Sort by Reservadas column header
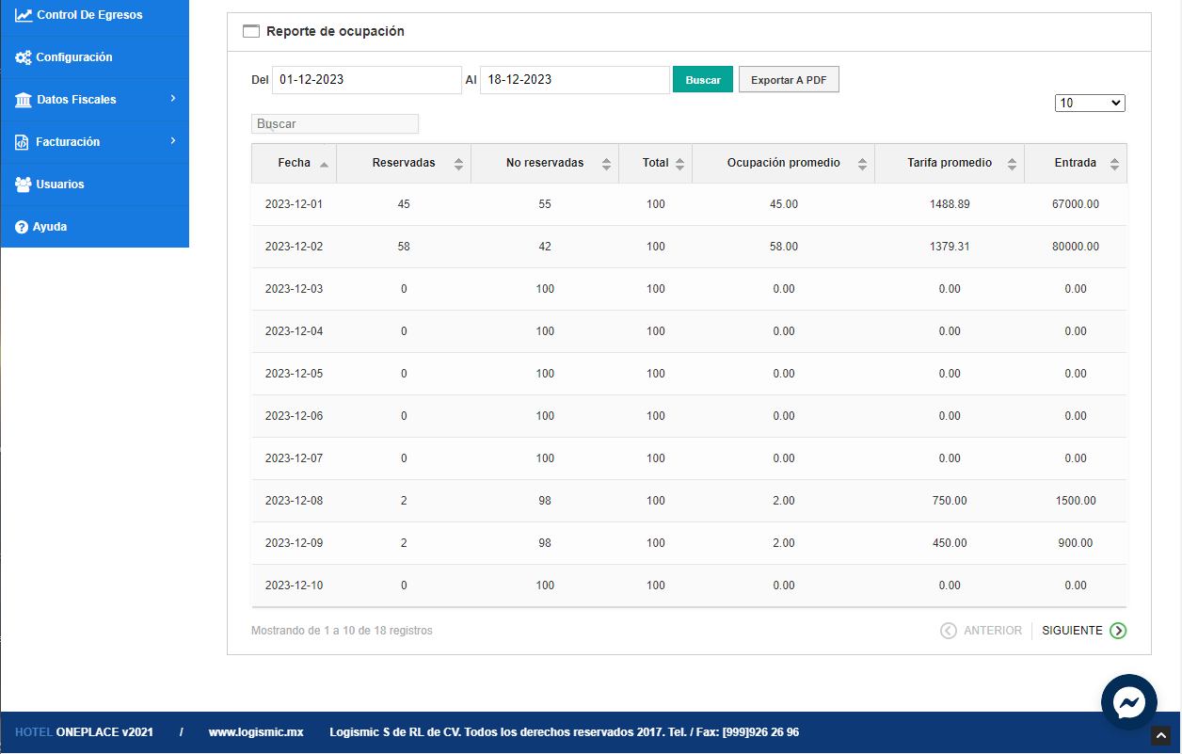 404,163
